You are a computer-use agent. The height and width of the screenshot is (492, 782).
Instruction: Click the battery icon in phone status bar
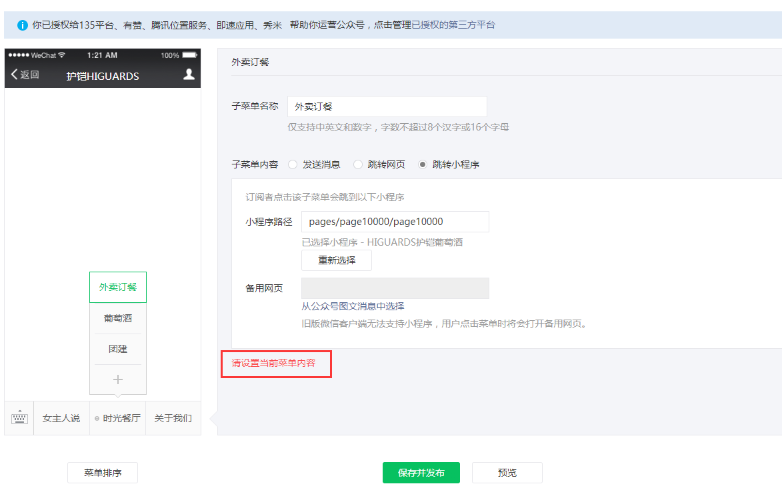(x=189, y=55)
